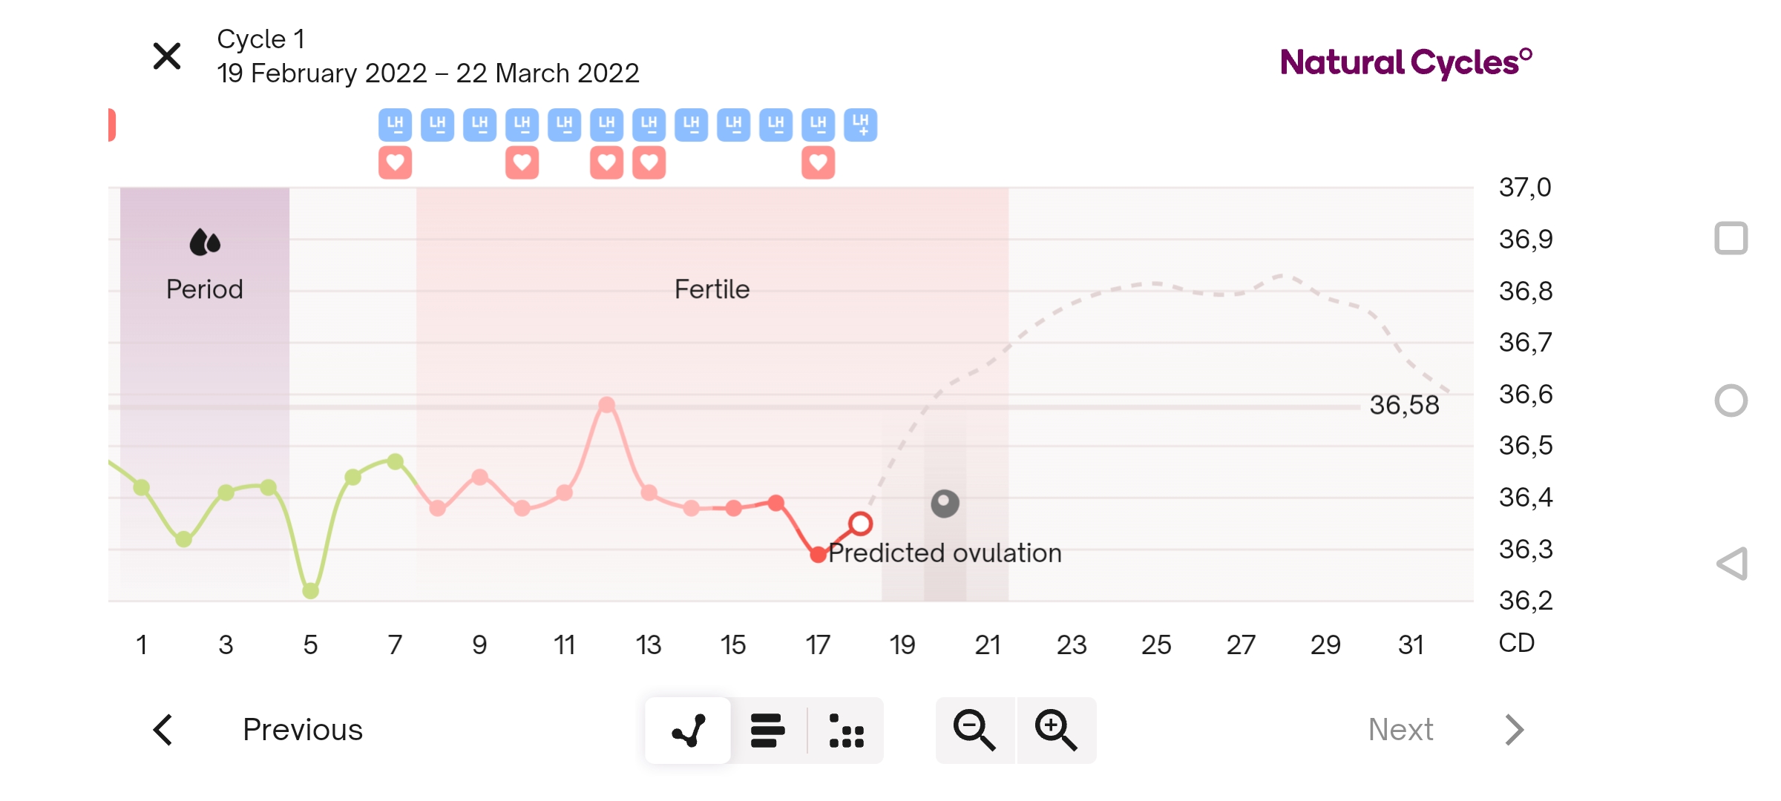This screenshot has width=1781, height=801.
Task: Go to the Next cycle
Action: pyautogui.click(x=1400, y=730)
